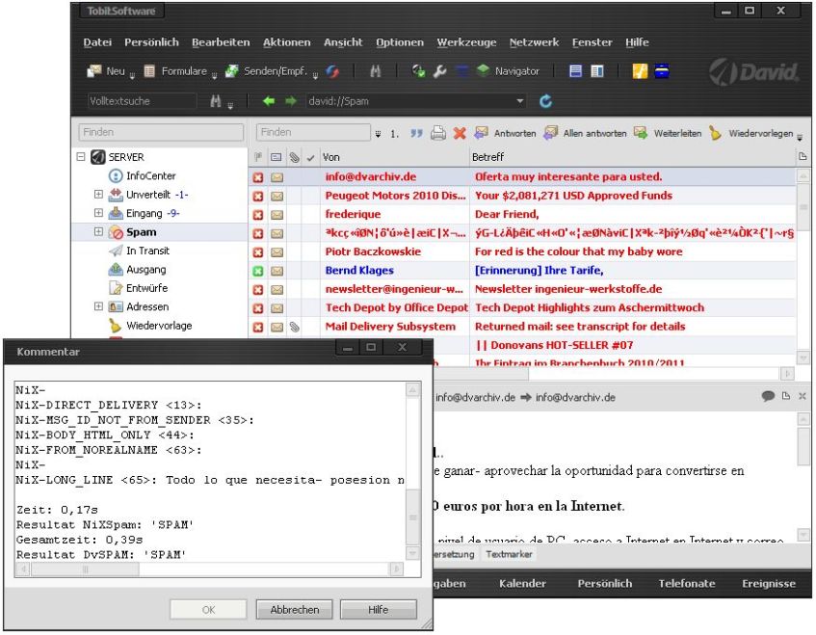Expand the Adressen folder
This screenshot has height=635, width=816.
click(x=98, y=306)
